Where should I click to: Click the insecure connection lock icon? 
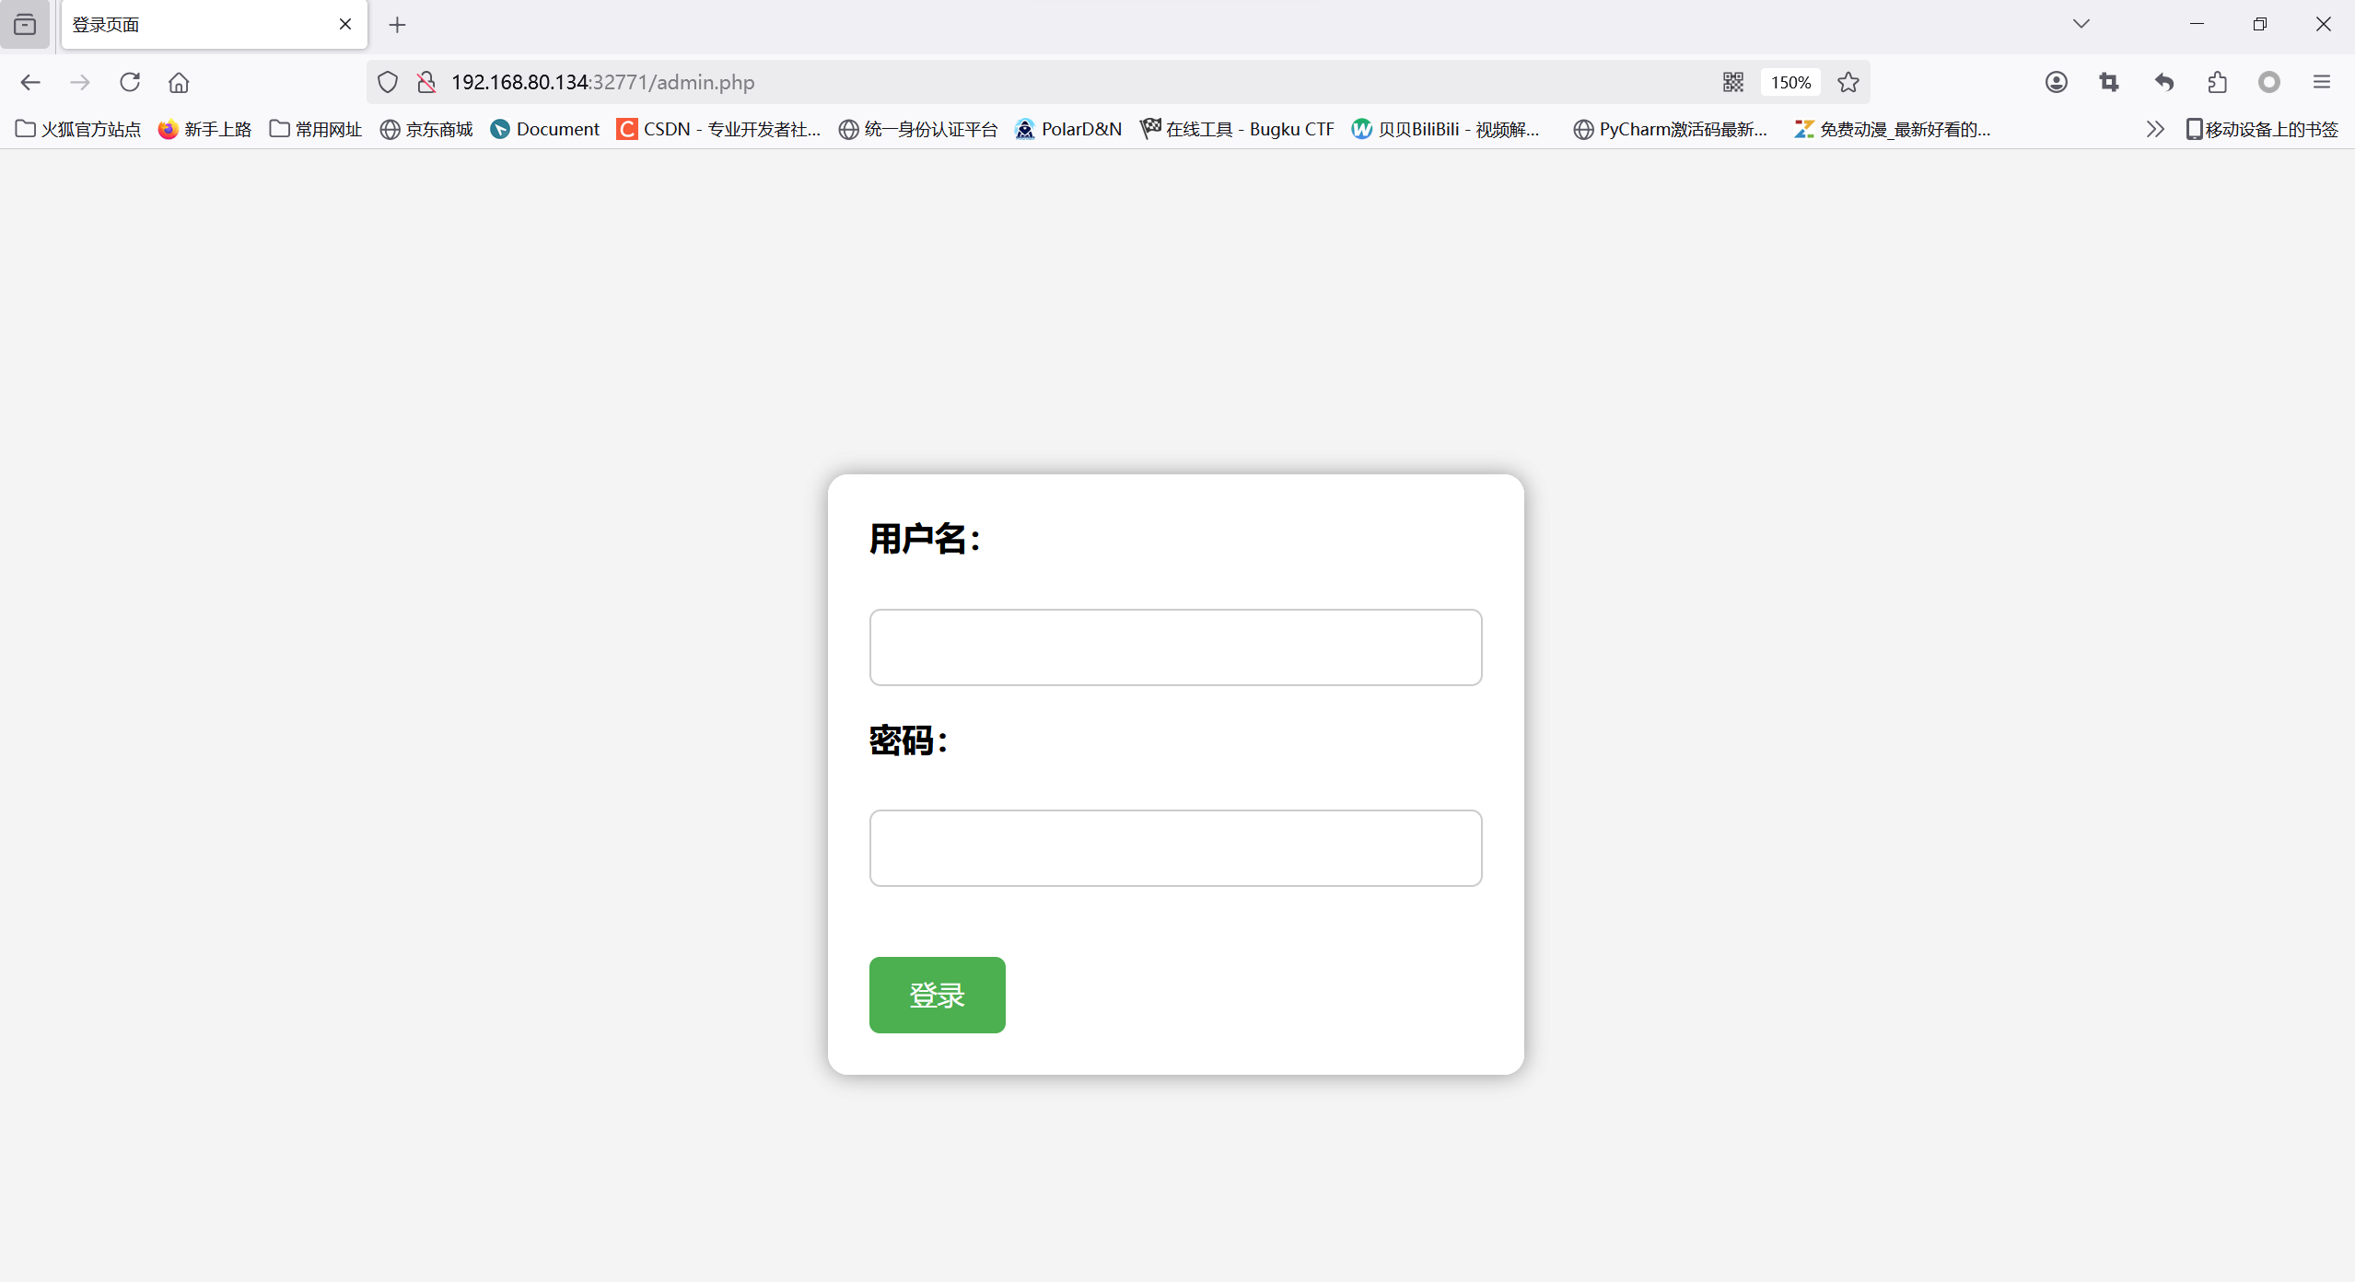(x=426, y=82)
